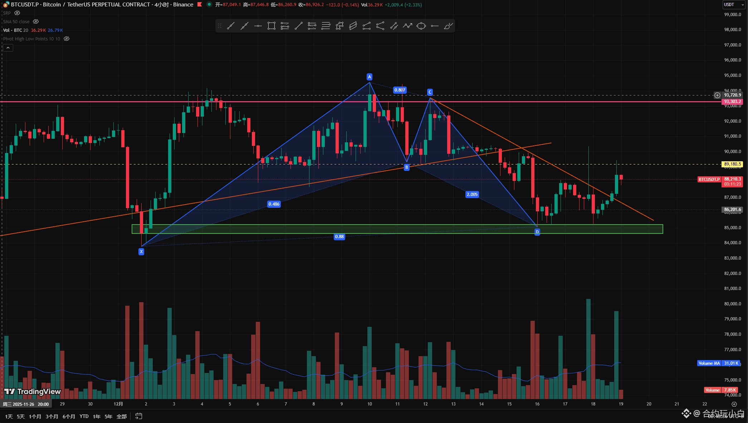Screen dimensions: 748x423
Task: Select the Fib retracement tool in toolbar
Action: (x=285, y=26)
